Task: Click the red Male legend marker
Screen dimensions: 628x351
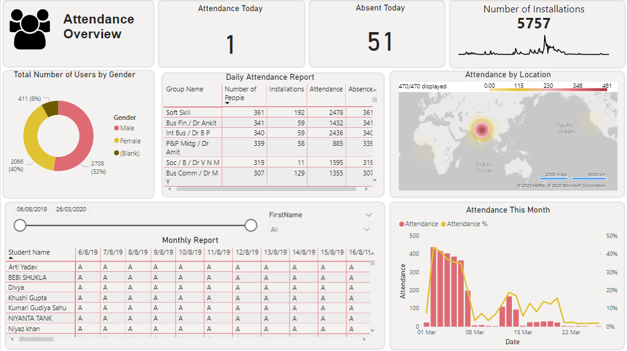Action: tap(117, 129)
